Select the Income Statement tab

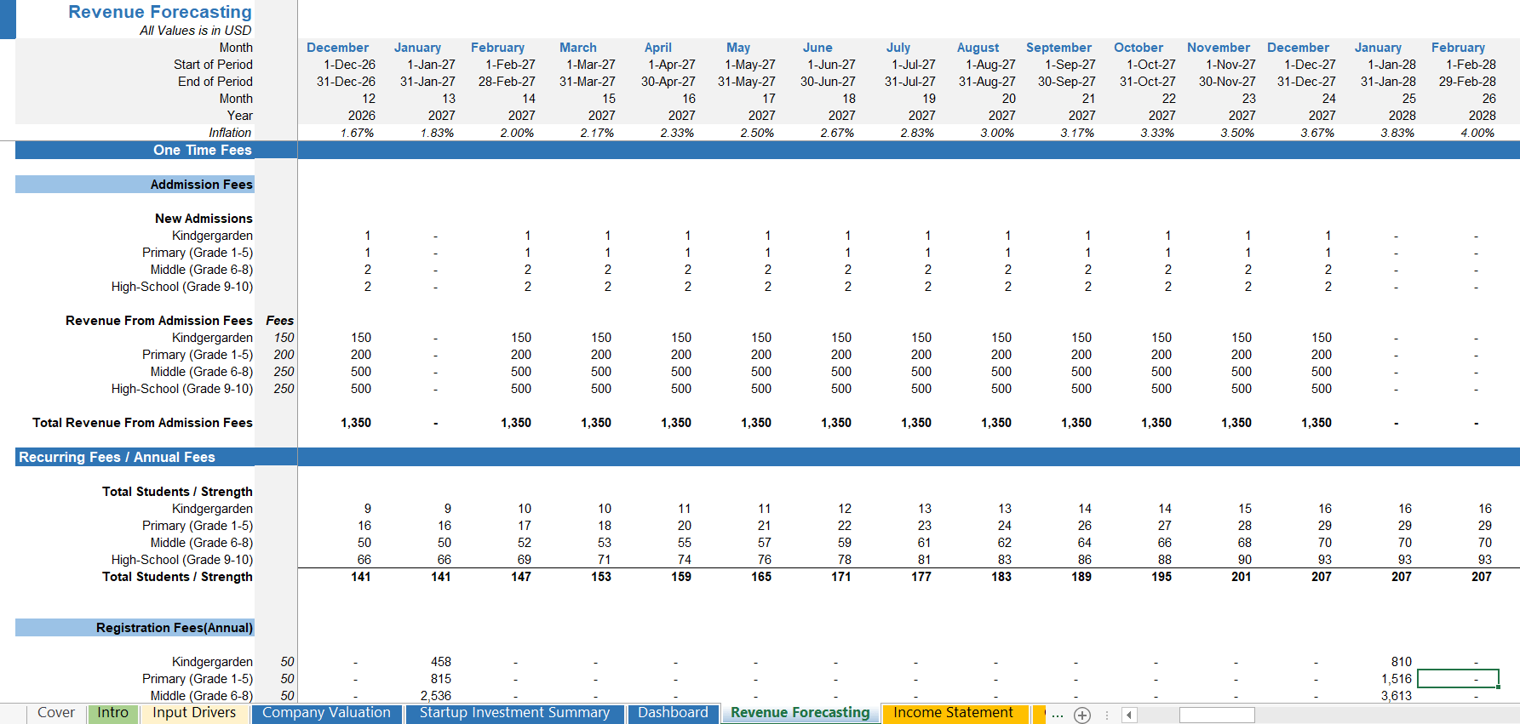(953, 713)
